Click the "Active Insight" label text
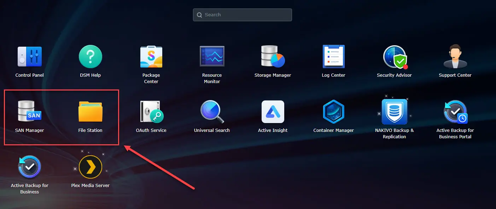Viewport: 496px width, 209px height. (x=273, y=130)
